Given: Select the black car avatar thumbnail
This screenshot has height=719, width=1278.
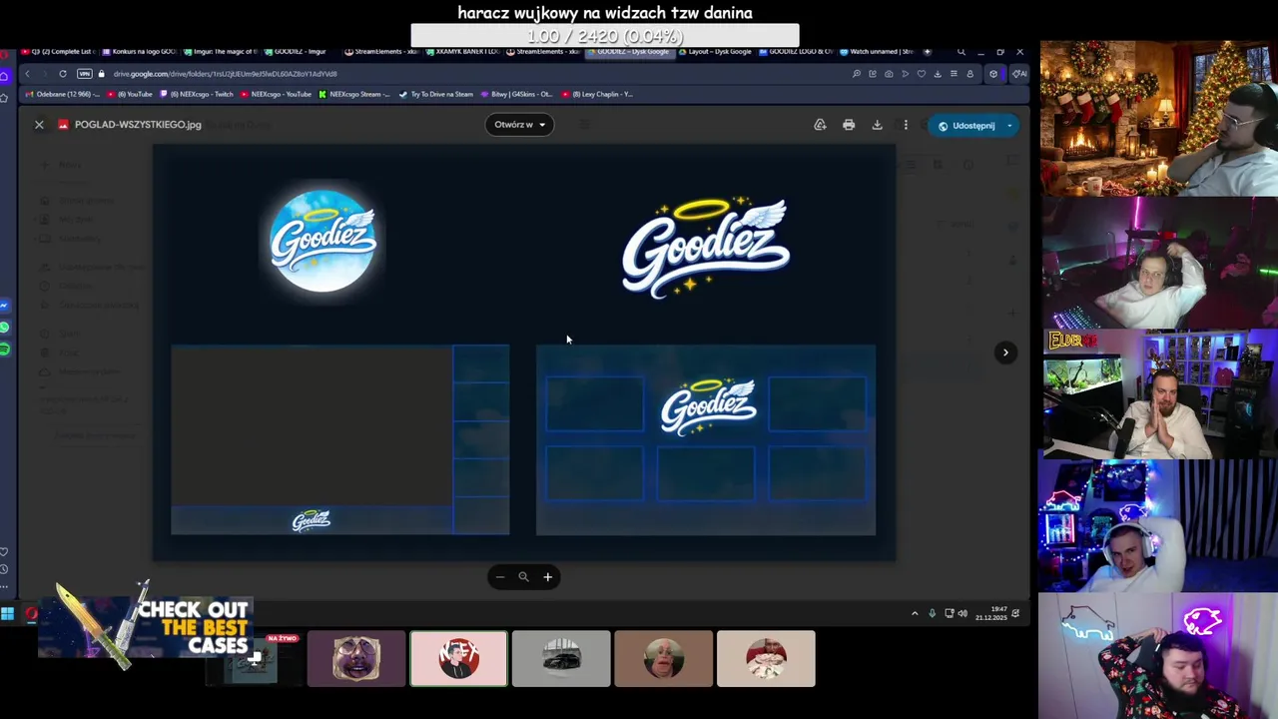Looking at the screenshot, I should click(x=561, y=659).
